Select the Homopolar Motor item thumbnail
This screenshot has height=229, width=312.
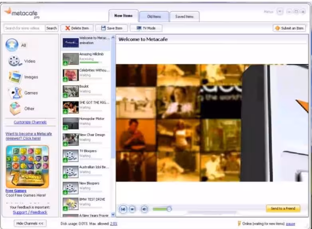click(x=71, y=124)
